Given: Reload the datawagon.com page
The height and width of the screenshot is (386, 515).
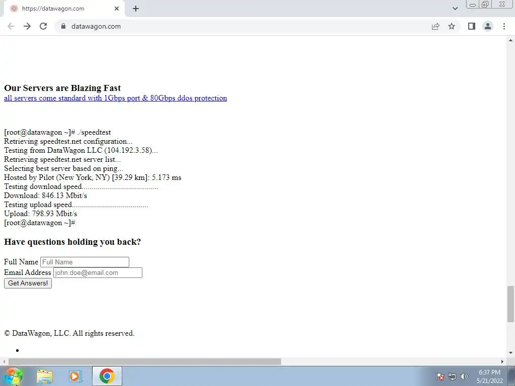Looking at the screenshot, I should click(x=43, y=26).
